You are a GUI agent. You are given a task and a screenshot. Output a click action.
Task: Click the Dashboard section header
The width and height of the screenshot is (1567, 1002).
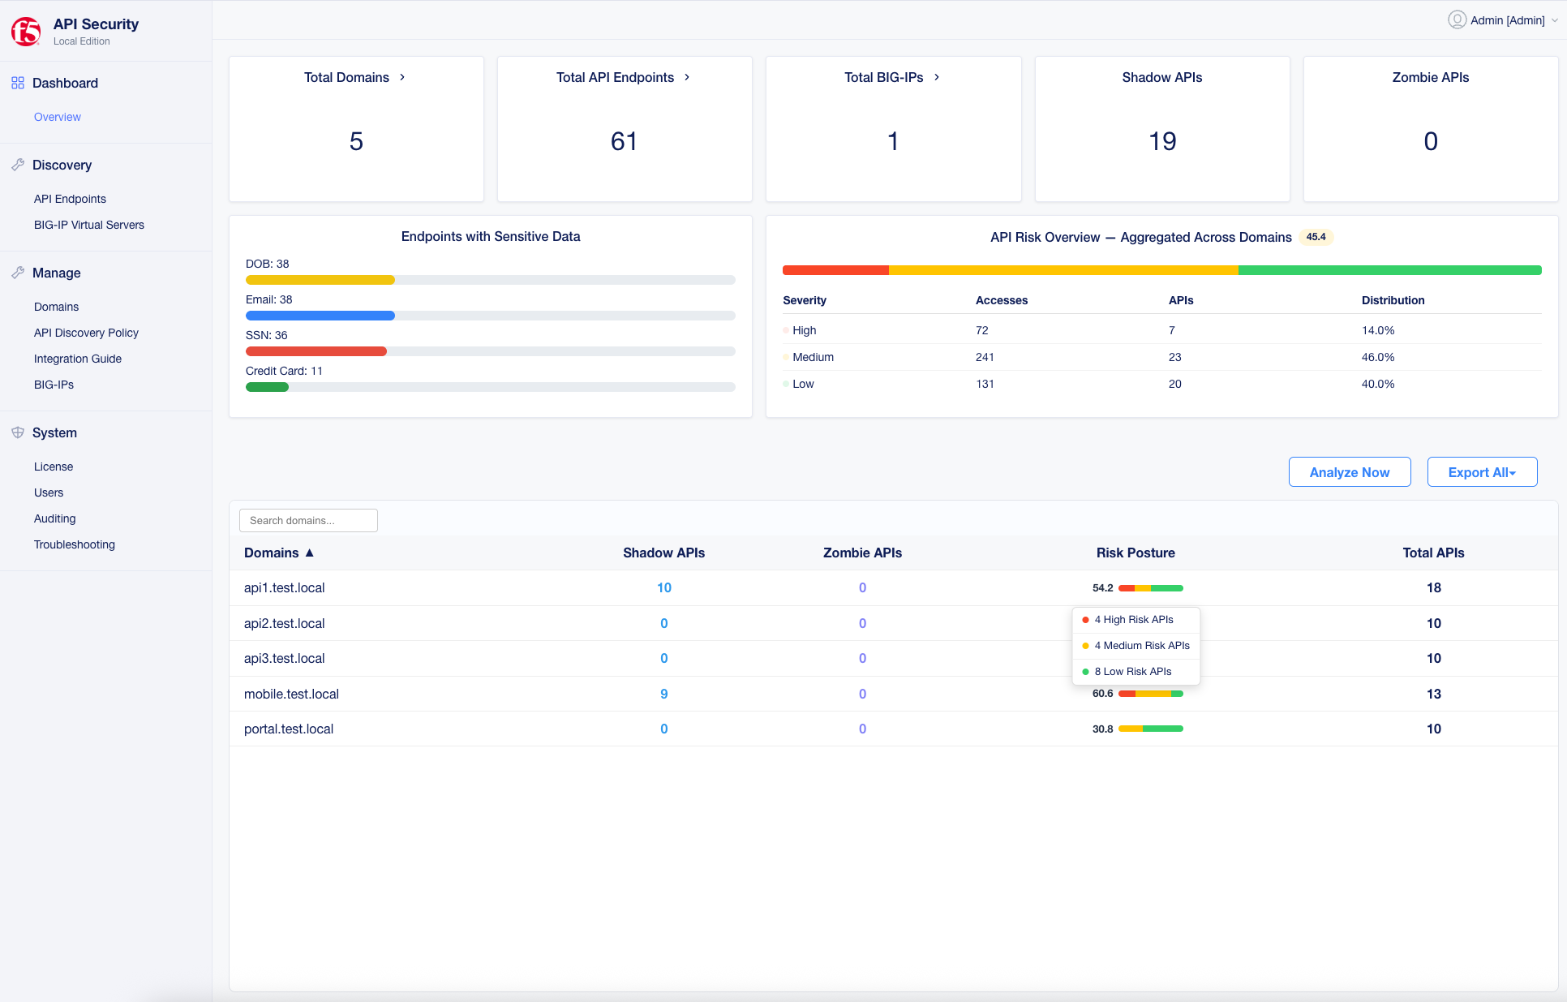[65, 83]
